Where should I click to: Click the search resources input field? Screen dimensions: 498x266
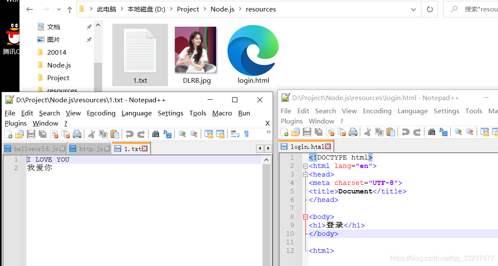[x=471, y=9]
